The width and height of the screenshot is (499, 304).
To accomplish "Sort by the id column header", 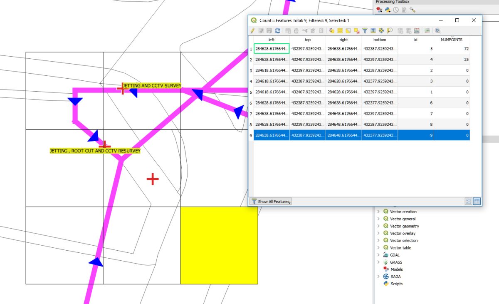I will click(416, 40).
